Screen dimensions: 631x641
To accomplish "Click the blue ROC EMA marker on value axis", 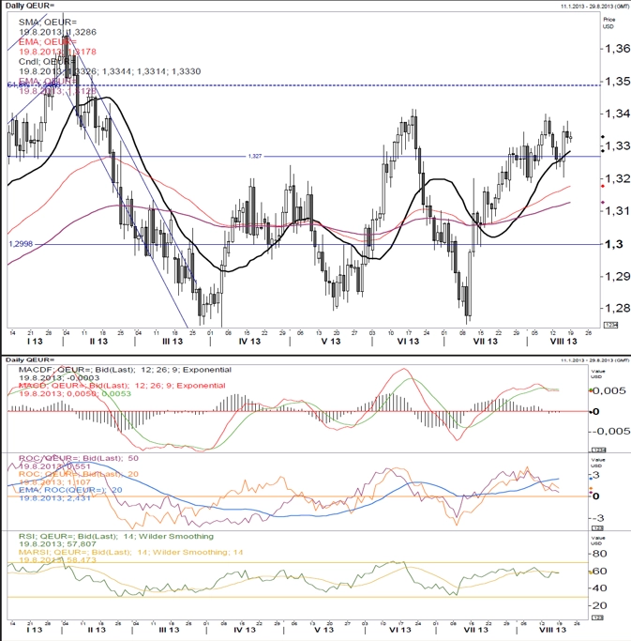I will (590, 478).
